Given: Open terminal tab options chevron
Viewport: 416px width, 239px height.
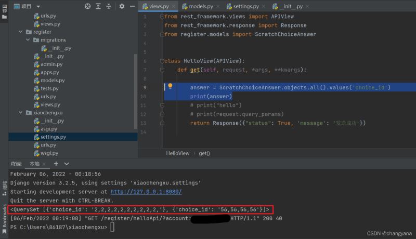Looking at the screenshot, I should 67,164.
